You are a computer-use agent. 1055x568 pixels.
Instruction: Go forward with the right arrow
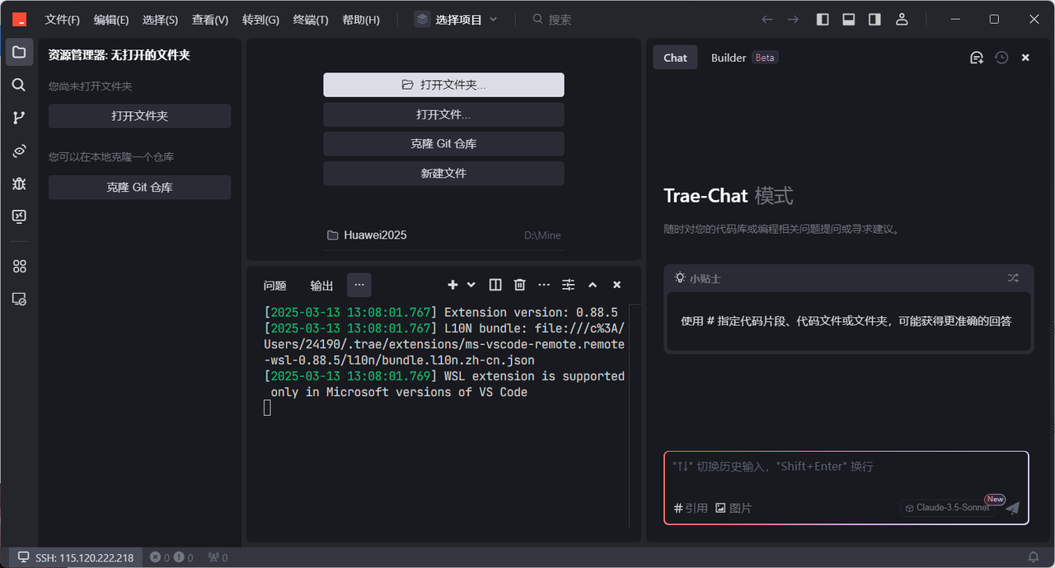point(793,19)
